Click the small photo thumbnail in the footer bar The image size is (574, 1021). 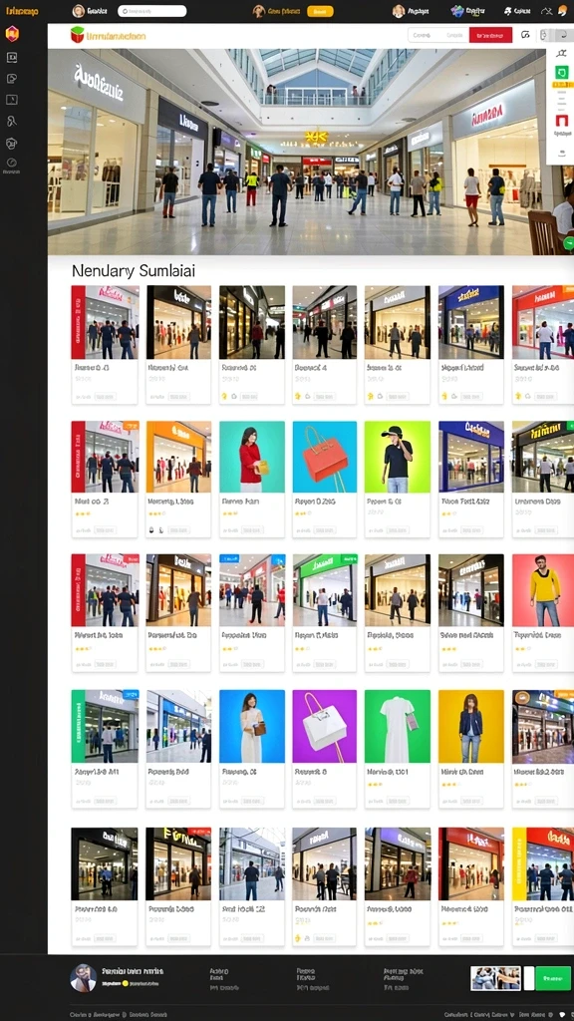point(495,978)
